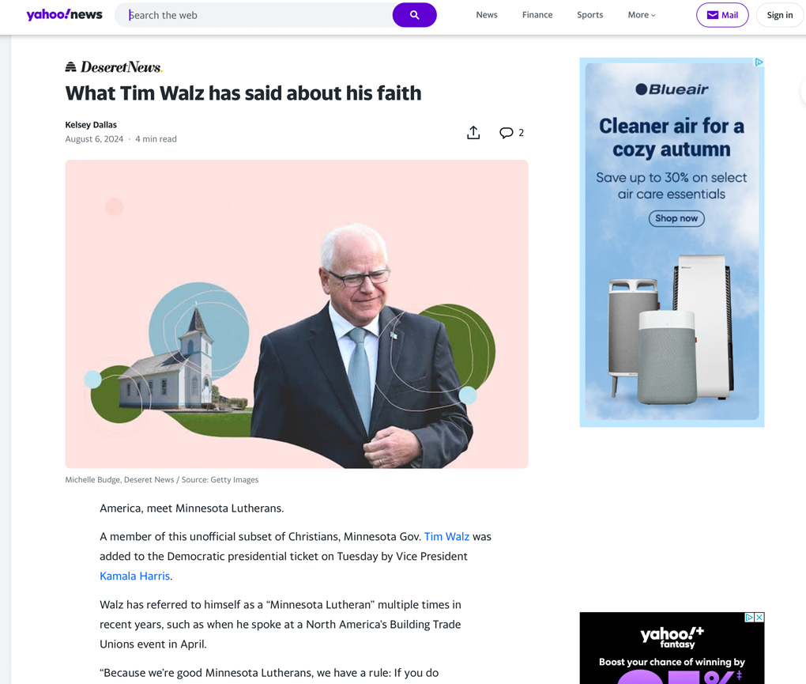
Task: Follow the Kamala Harris link
Action: point(134,576)
